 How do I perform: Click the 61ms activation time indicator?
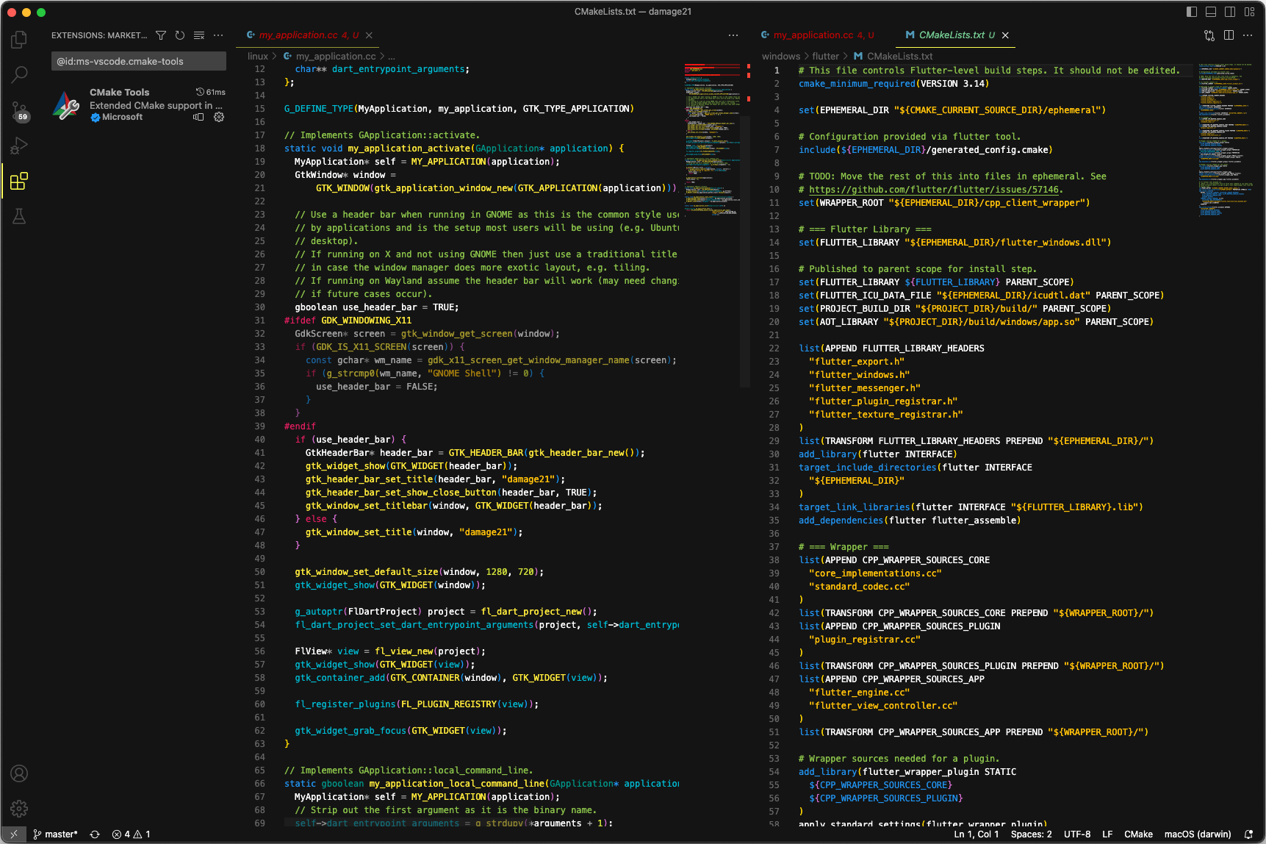211,92
